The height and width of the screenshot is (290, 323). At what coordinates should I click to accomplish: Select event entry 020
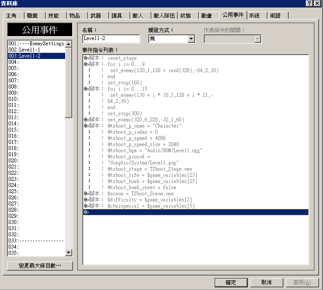pos(37,161)
